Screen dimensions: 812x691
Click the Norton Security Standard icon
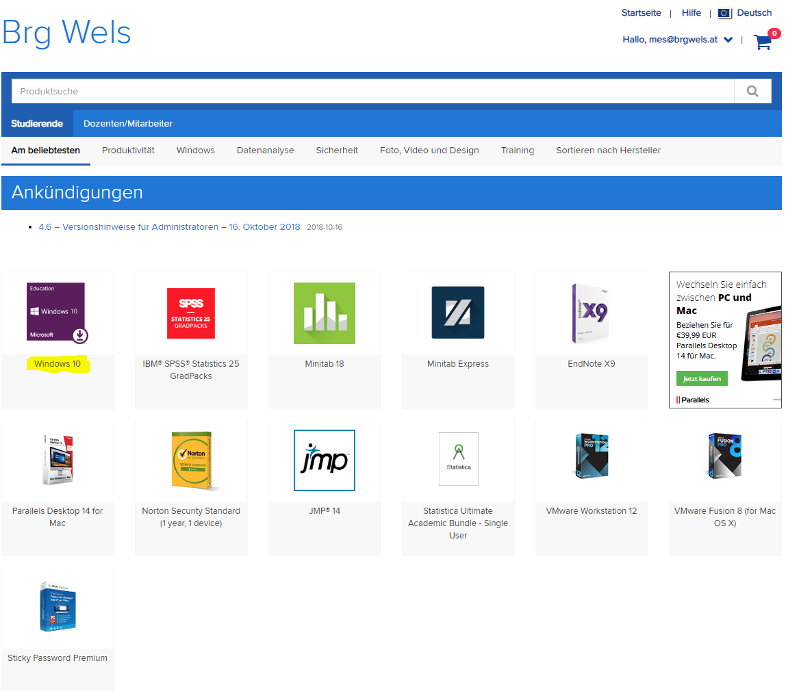[x=191, y=460]
